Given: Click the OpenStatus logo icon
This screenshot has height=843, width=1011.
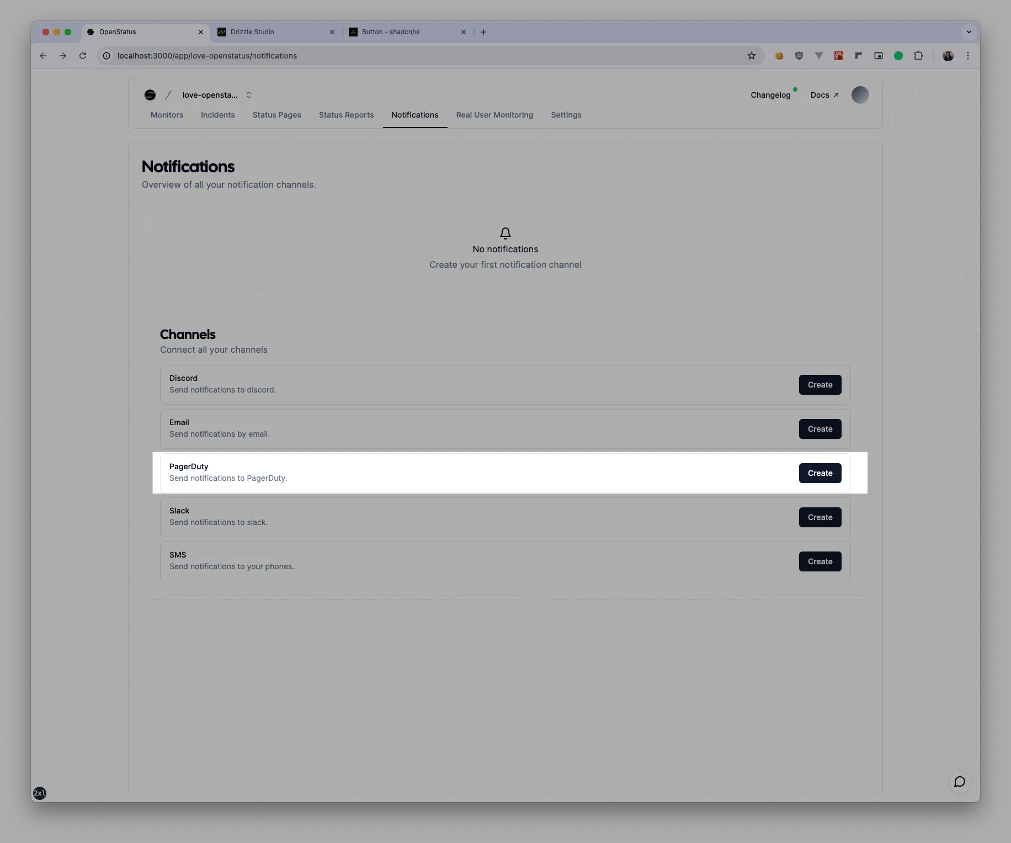Looking at the screenshot, I should 150,94.
